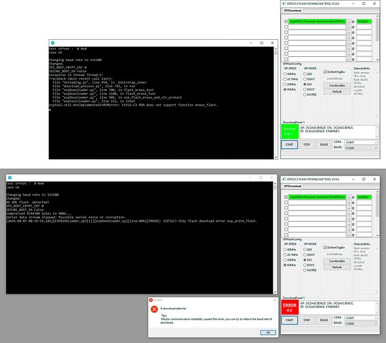The width and height of the screenshot is (386, 343).
Task: Select FASTRD SPI mode in Download-status window
Action: (305, 95)
